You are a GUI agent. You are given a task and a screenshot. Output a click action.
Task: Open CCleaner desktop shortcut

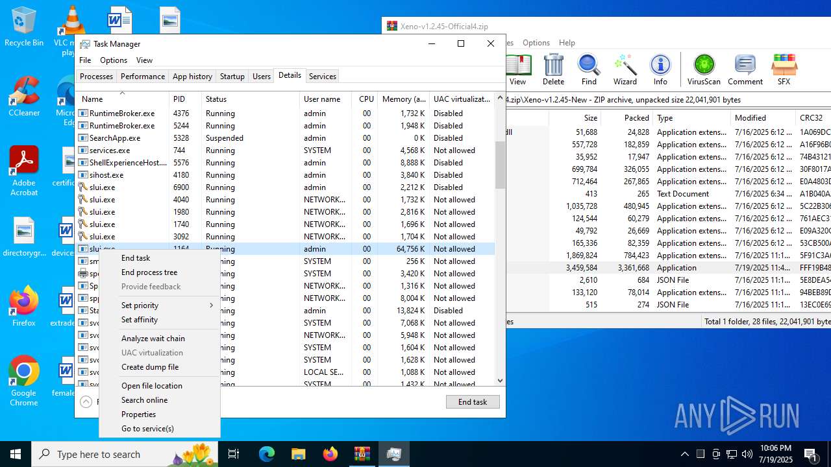pyautogui.click(x=24, y=96)
